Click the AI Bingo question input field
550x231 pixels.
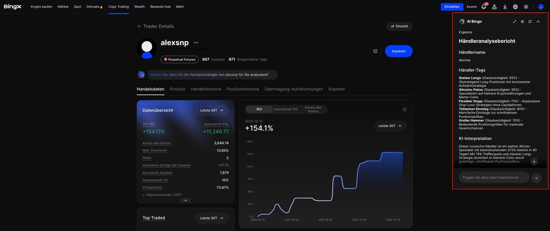[x=493, y=178]
